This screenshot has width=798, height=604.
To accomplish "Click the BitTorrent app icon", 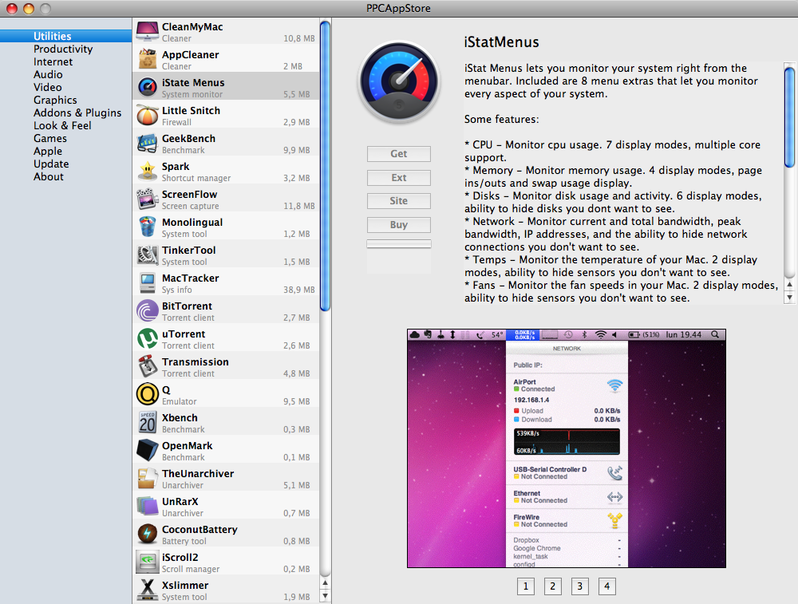I will point(148,311).
